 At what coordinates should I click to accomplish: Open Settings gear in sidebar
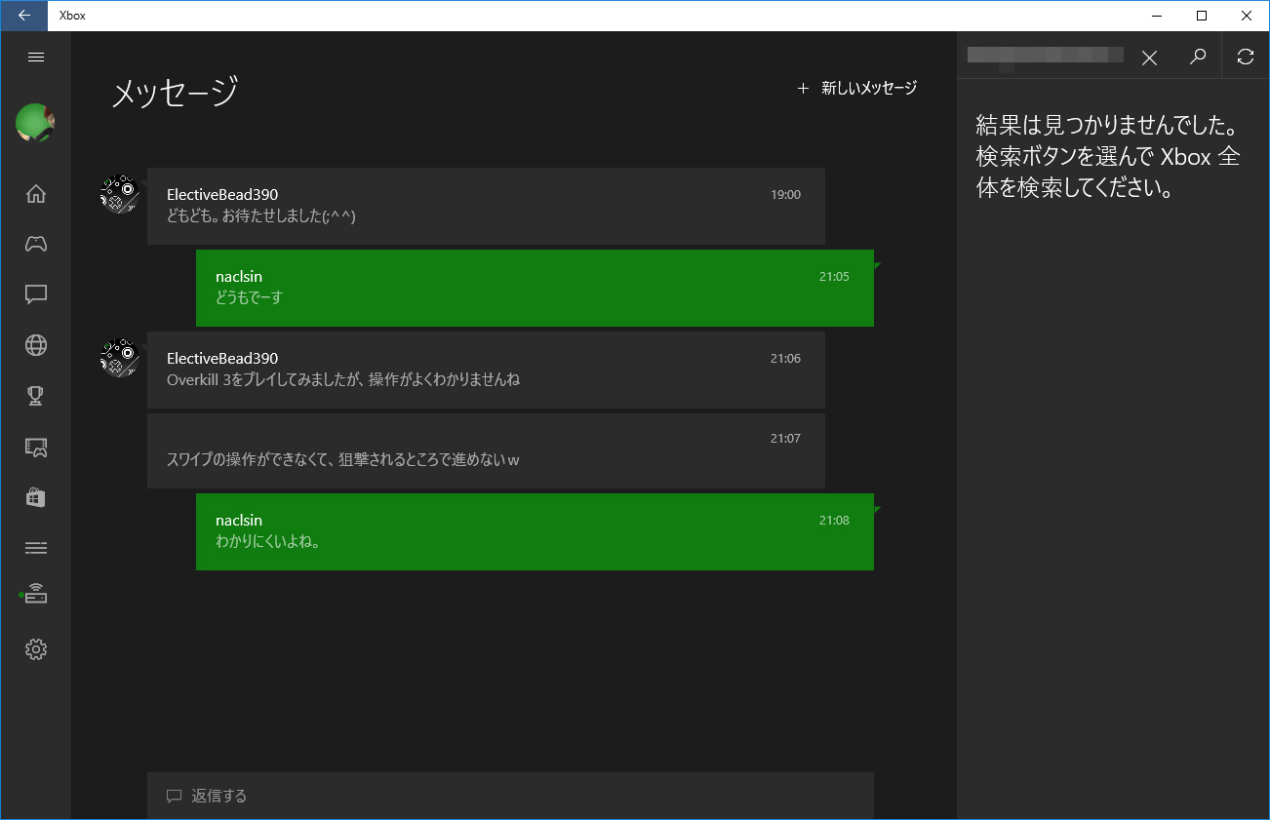tap(36, 648)
